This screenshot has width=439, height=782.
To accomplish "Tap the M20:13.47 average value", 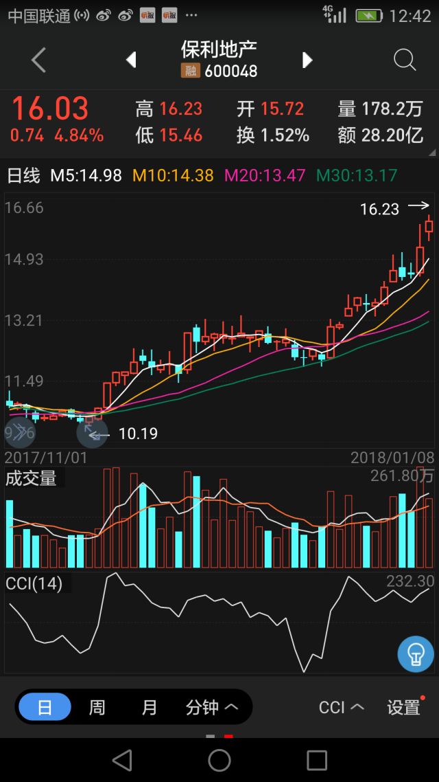I will point(265,175).
